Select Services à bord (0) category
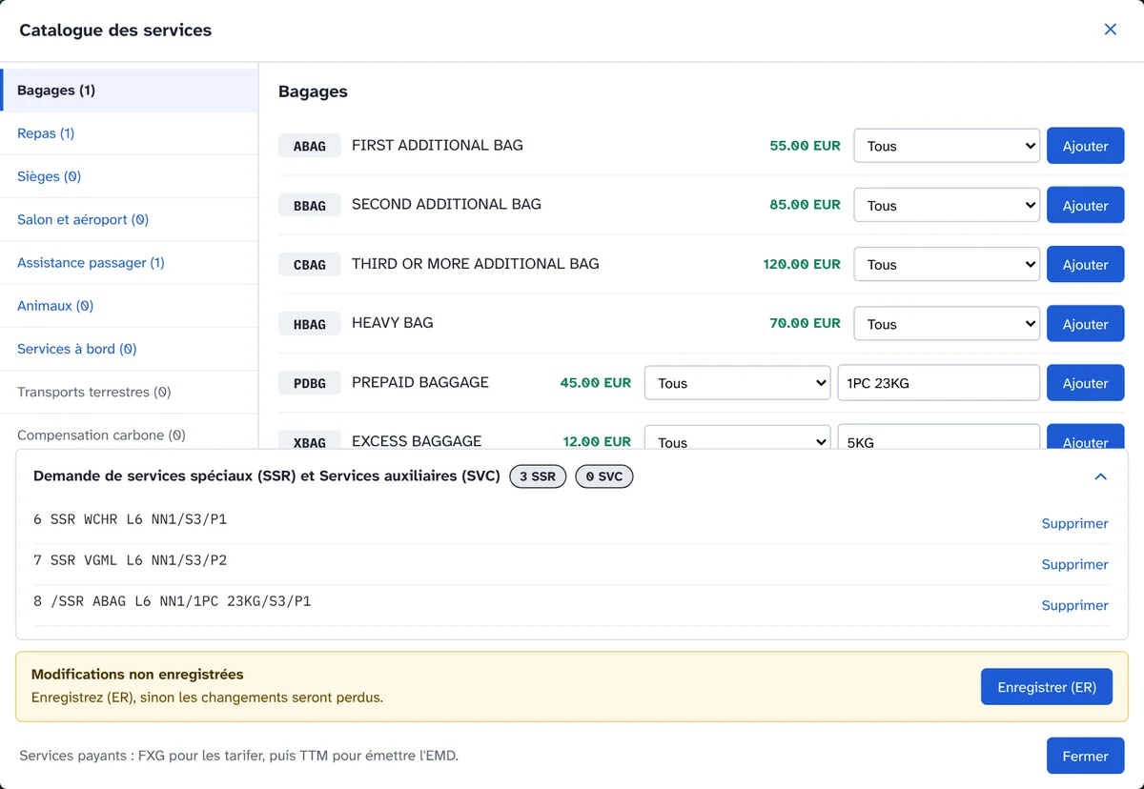The image size is (1144, 789). click(129, 349)
